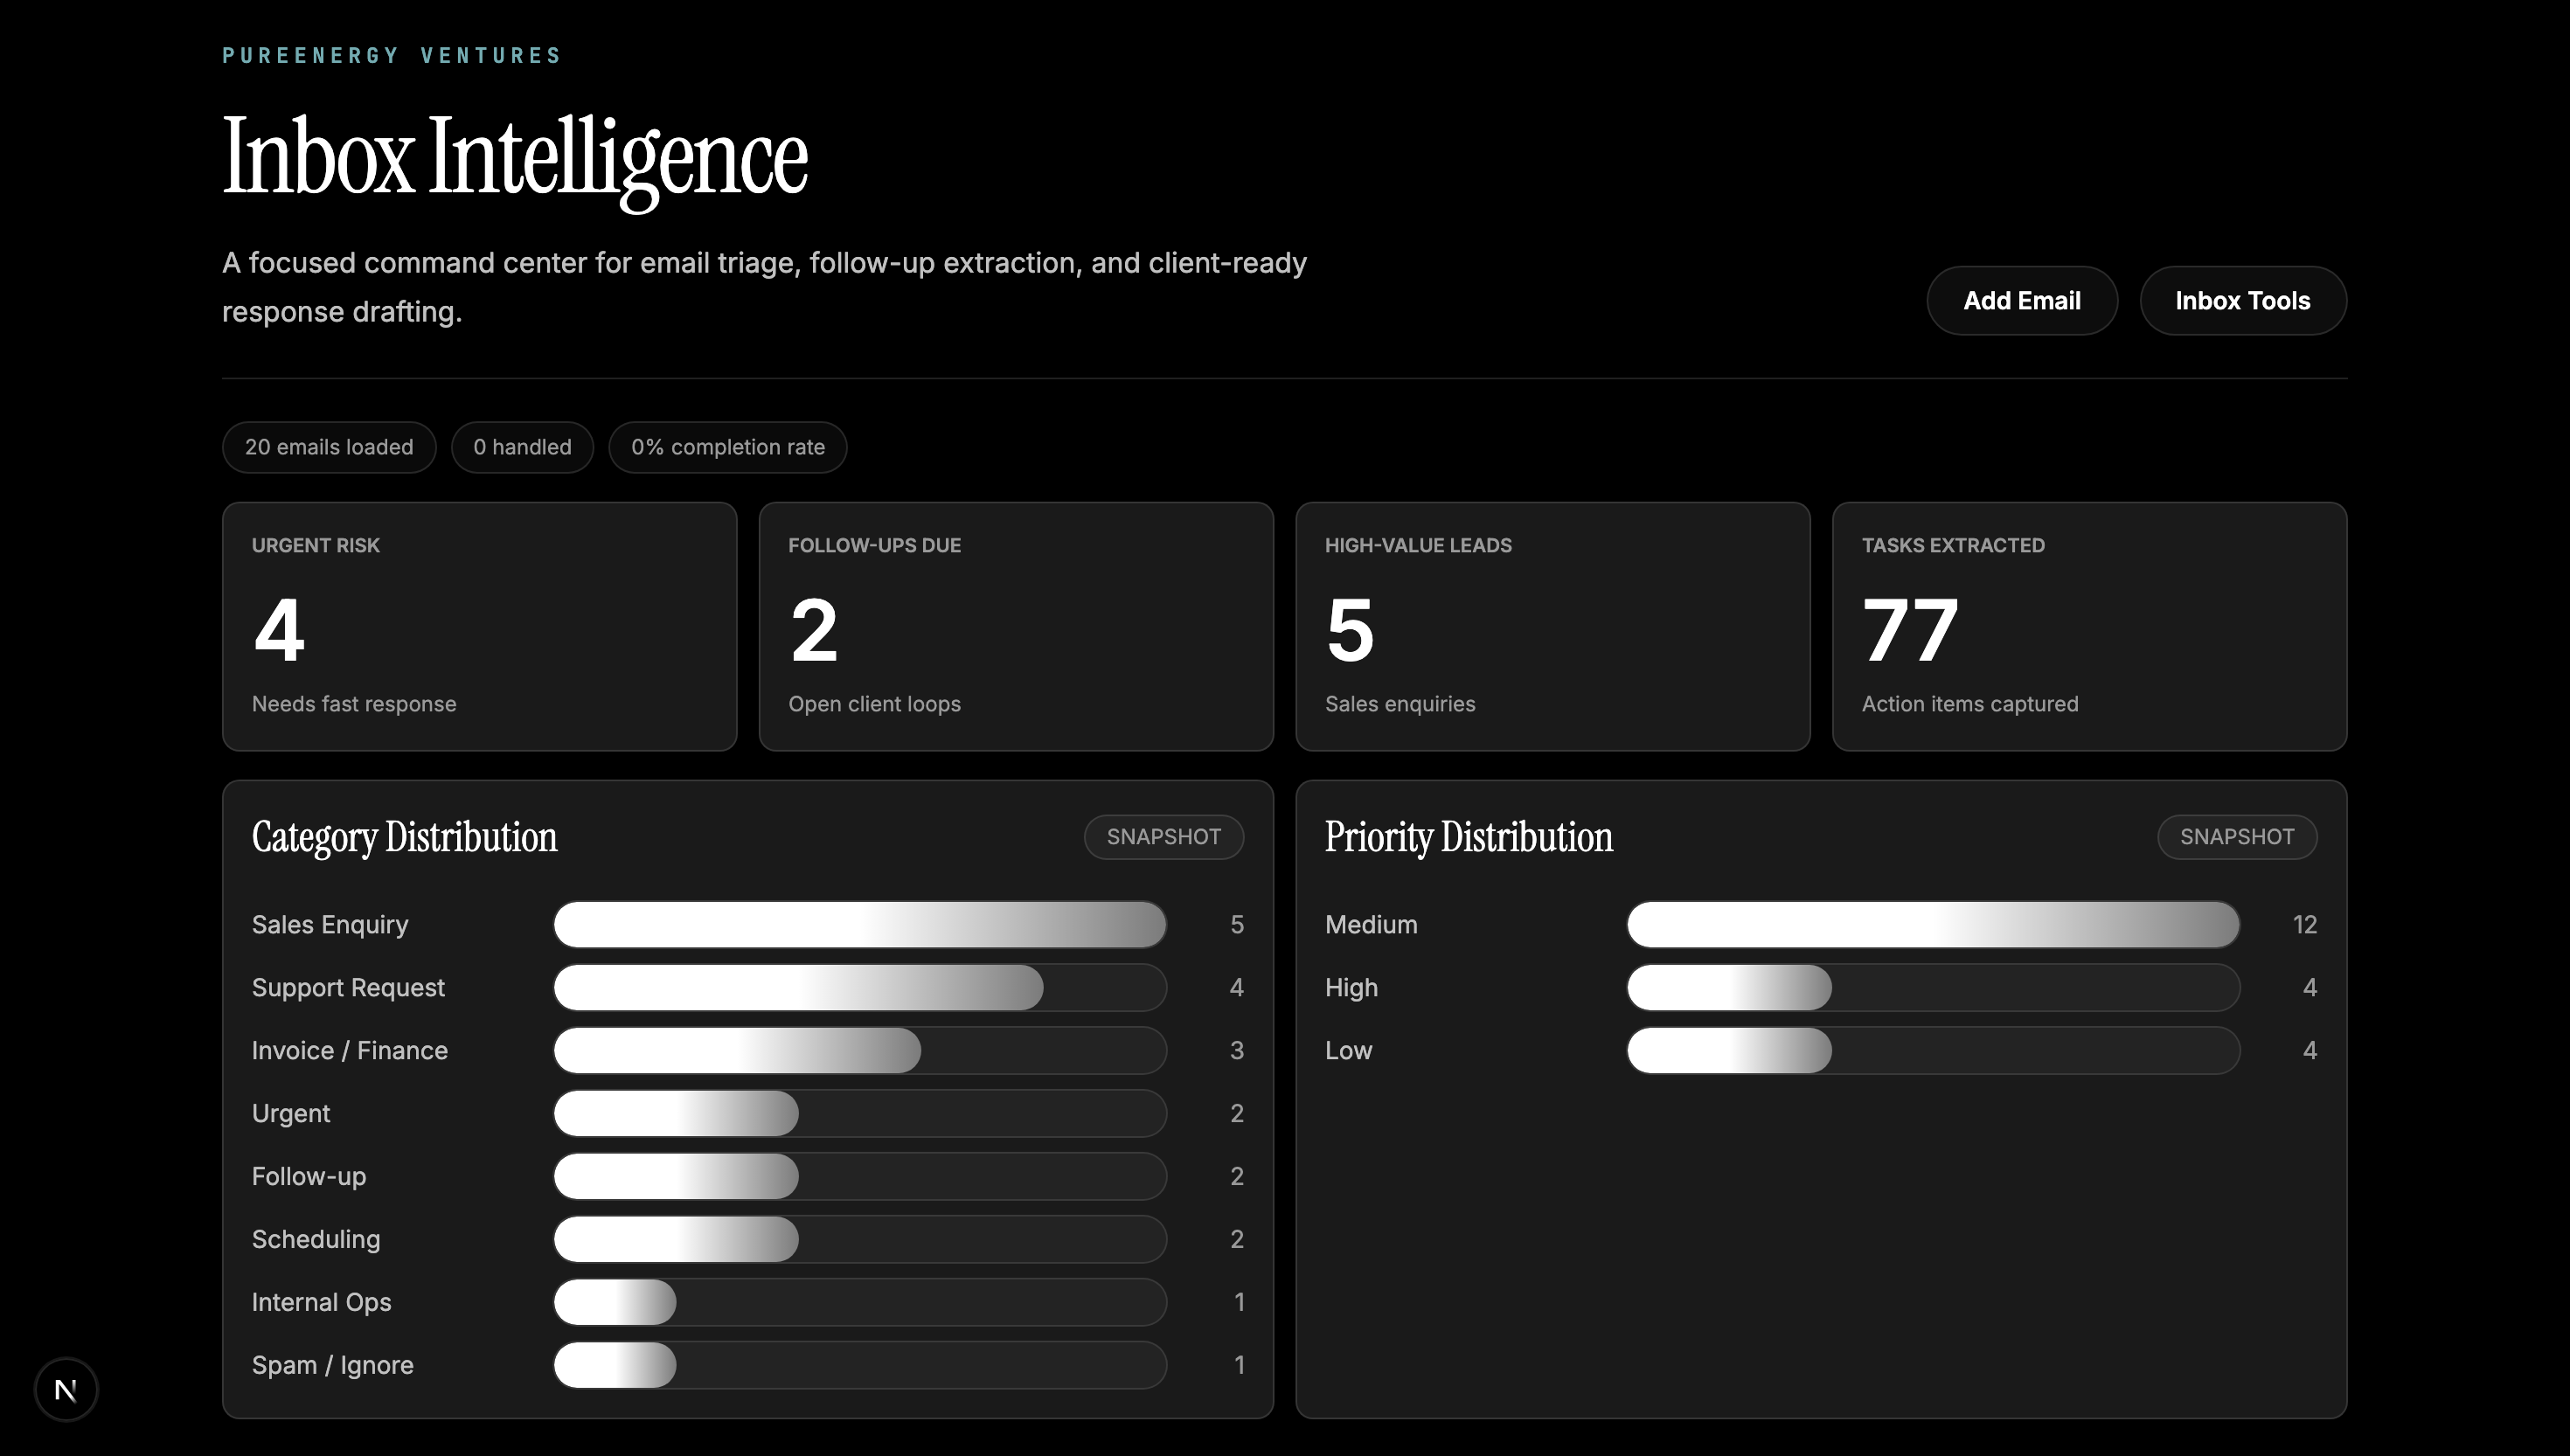
Task: Select the Spam / Ignore label
Action: (x=333, y=1366)
